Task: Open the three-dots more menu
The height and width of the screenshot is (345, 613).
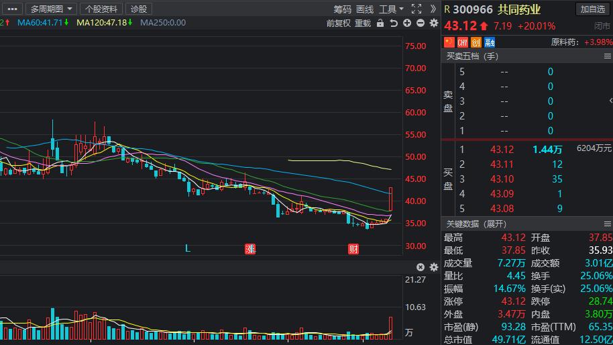Action: (12, 9)
